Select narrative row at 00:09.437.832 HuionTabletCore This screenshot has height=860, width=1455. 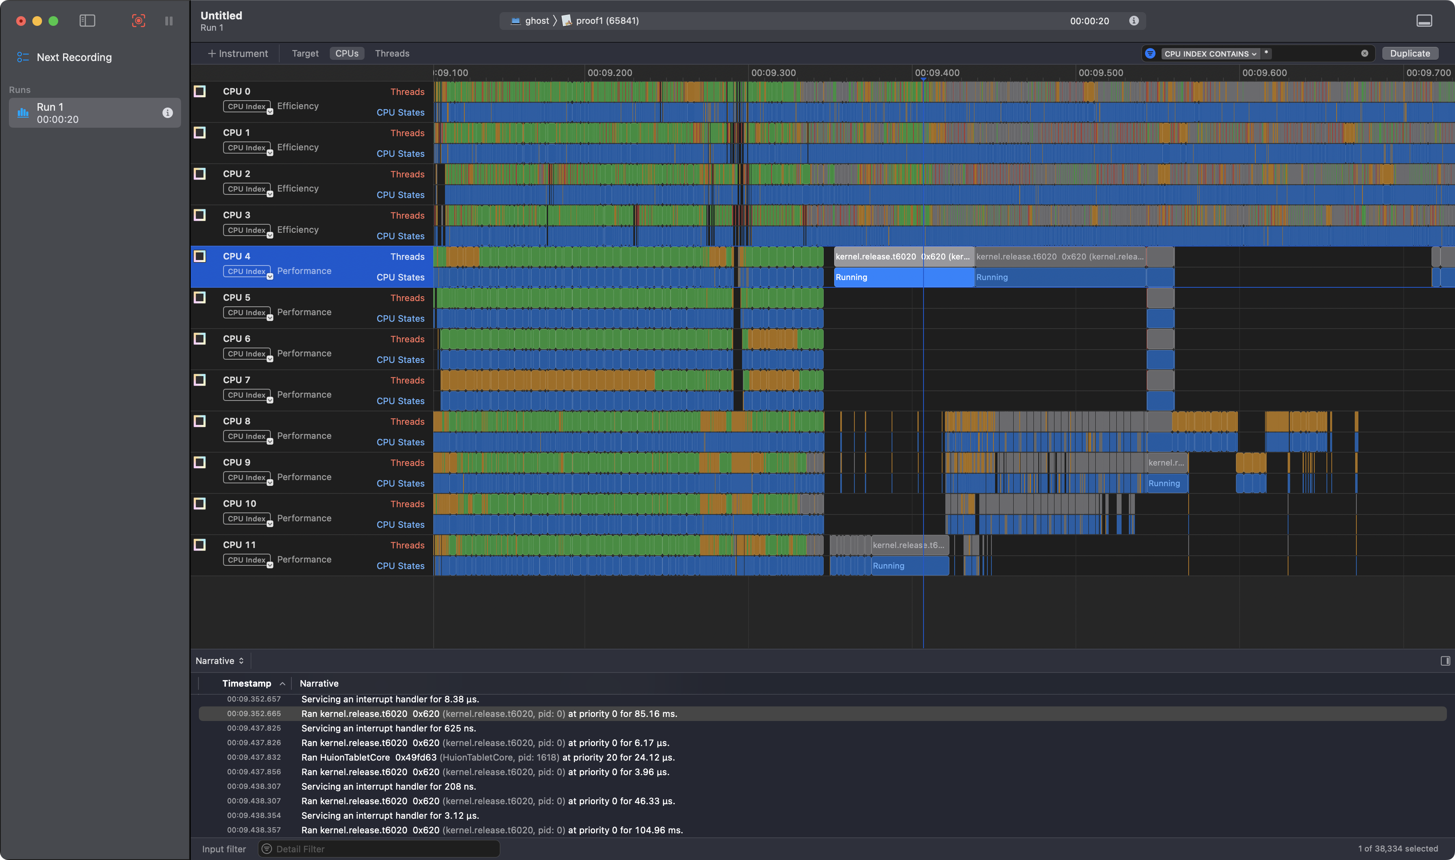823,757
